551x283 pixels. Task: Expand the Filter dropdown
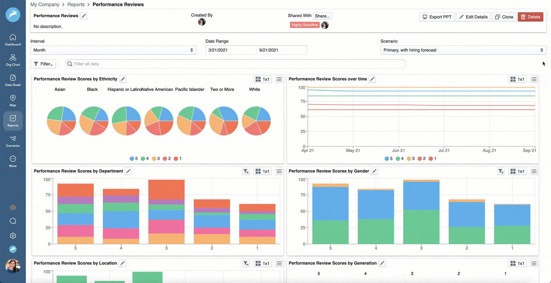click(43, 64)
